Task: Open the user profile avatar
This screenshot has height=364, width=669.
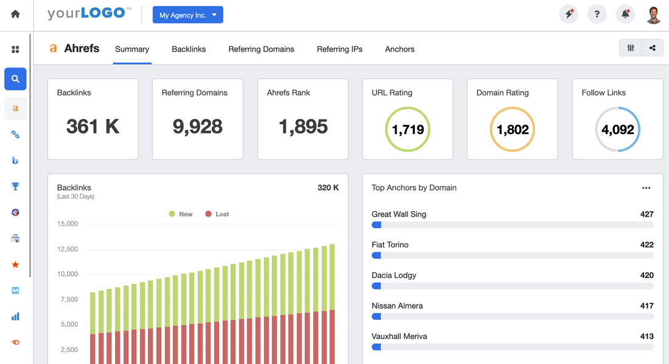Action: [x=654, y=15]
